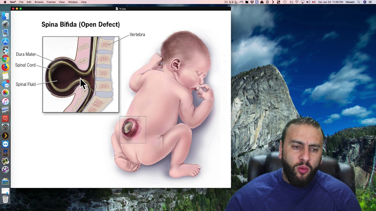Click the Spinal Cord label

pyautogui.click(x=25, y=65)
